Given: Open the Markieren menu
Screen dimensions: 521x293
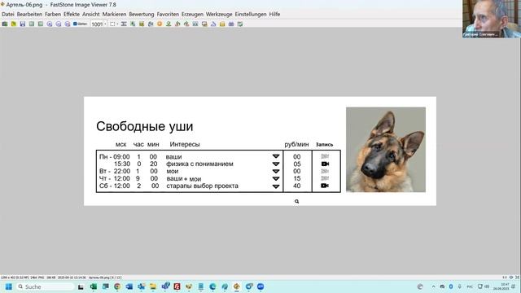Looking at the screenshot, I should (x=114, y=15).
